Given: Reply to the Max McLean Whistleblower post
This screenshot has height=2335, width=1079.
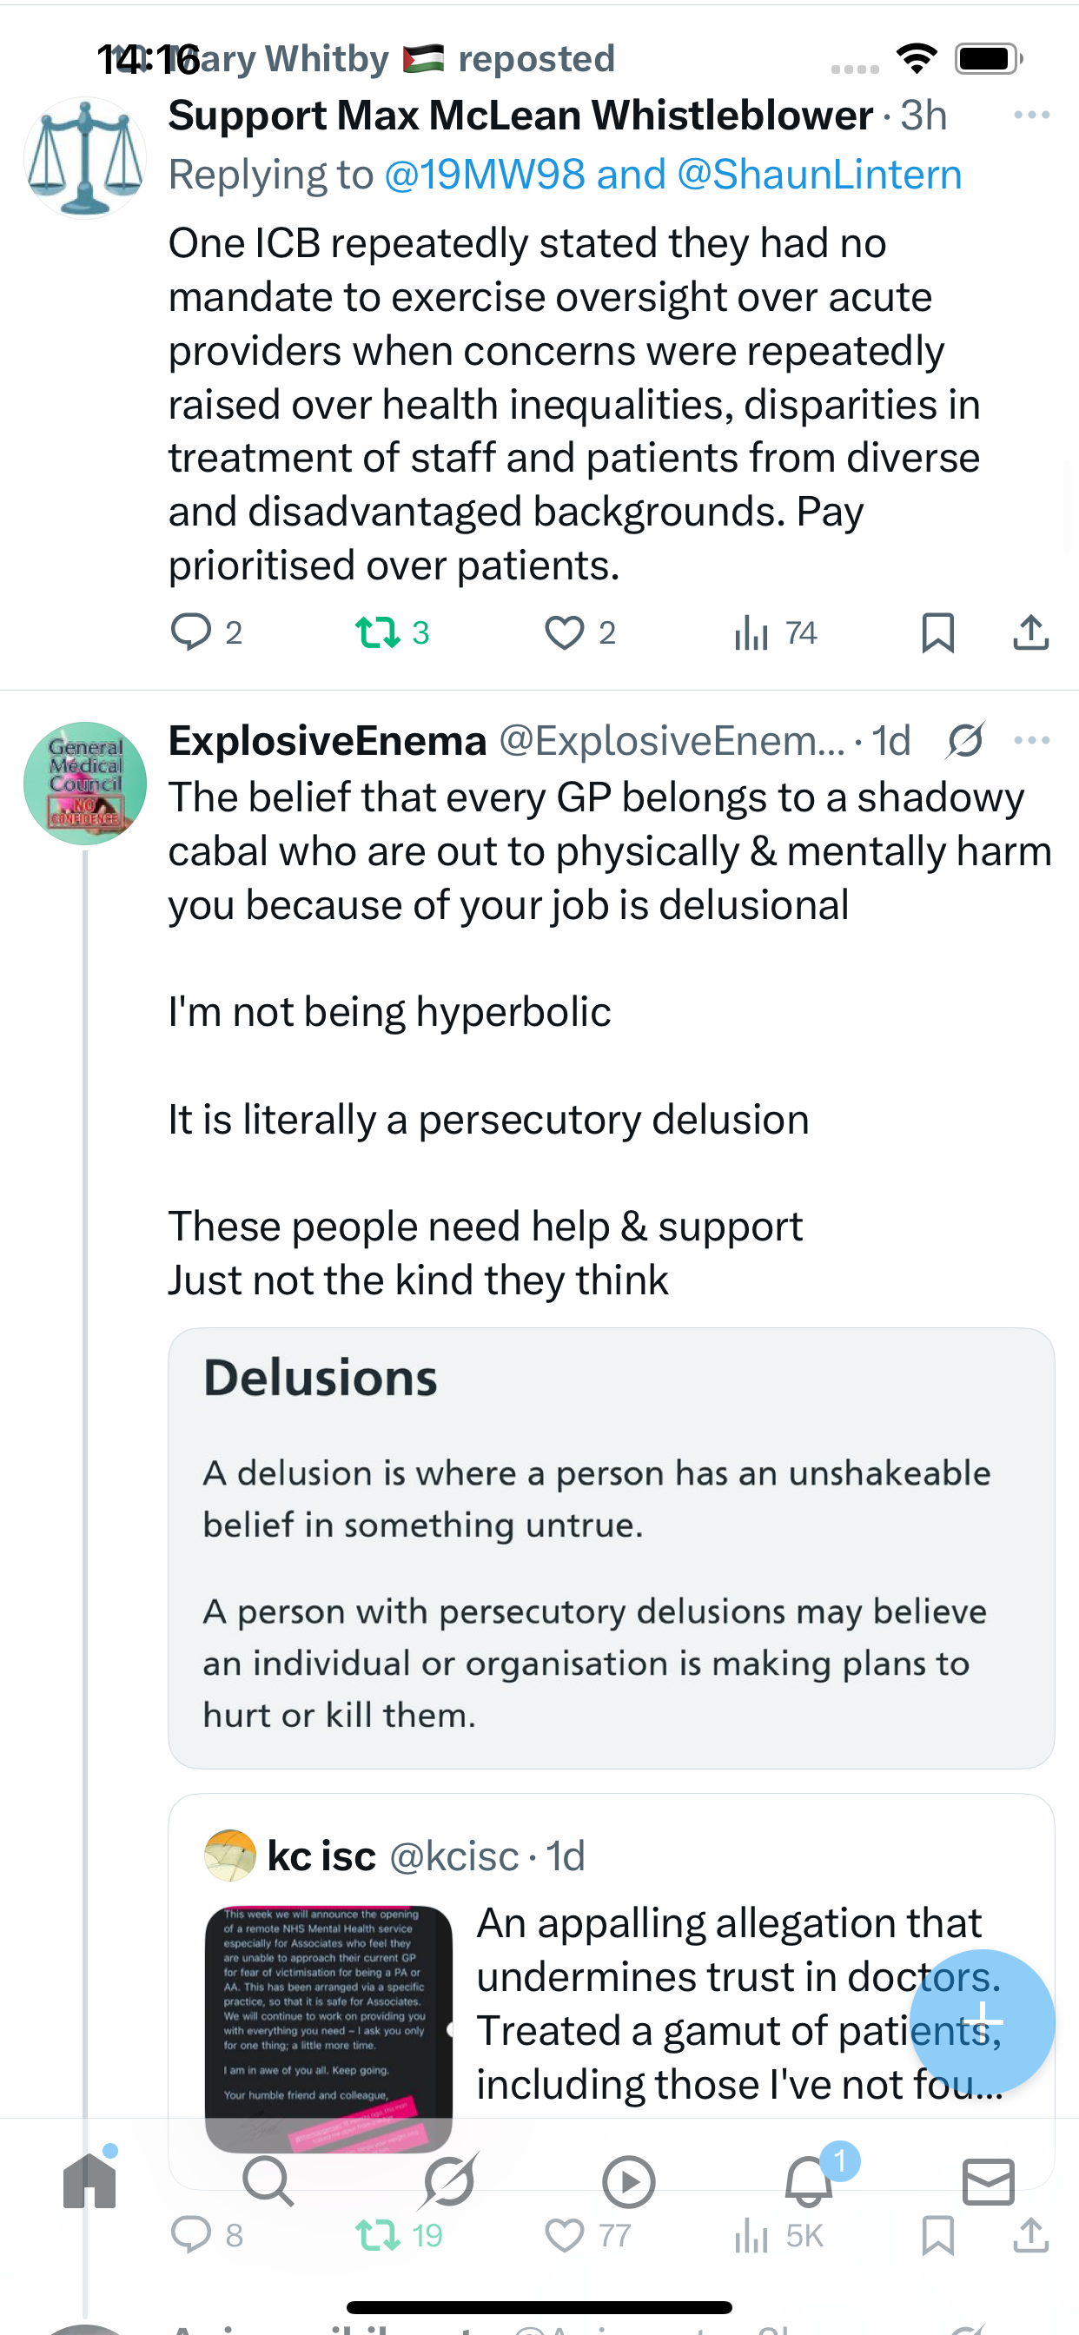Looking at the screenshot, I should pyautogui.click(x=191, y=632).
